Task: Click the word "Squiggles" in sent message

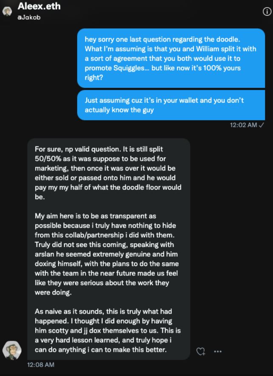Action: click(130, 68)
